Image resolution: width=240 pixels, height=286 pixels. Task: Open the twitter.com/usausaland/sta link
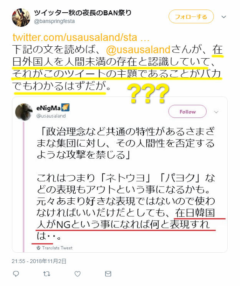(x=81, y=38)
